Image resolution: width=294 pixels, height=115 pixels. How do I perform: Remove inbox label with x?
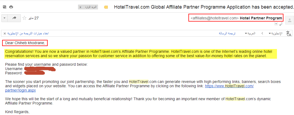pyautogui.click(x=80, y=7)
